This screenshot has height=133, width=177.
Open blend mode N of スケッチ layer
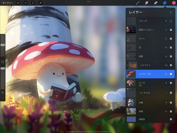click(166, 21)
